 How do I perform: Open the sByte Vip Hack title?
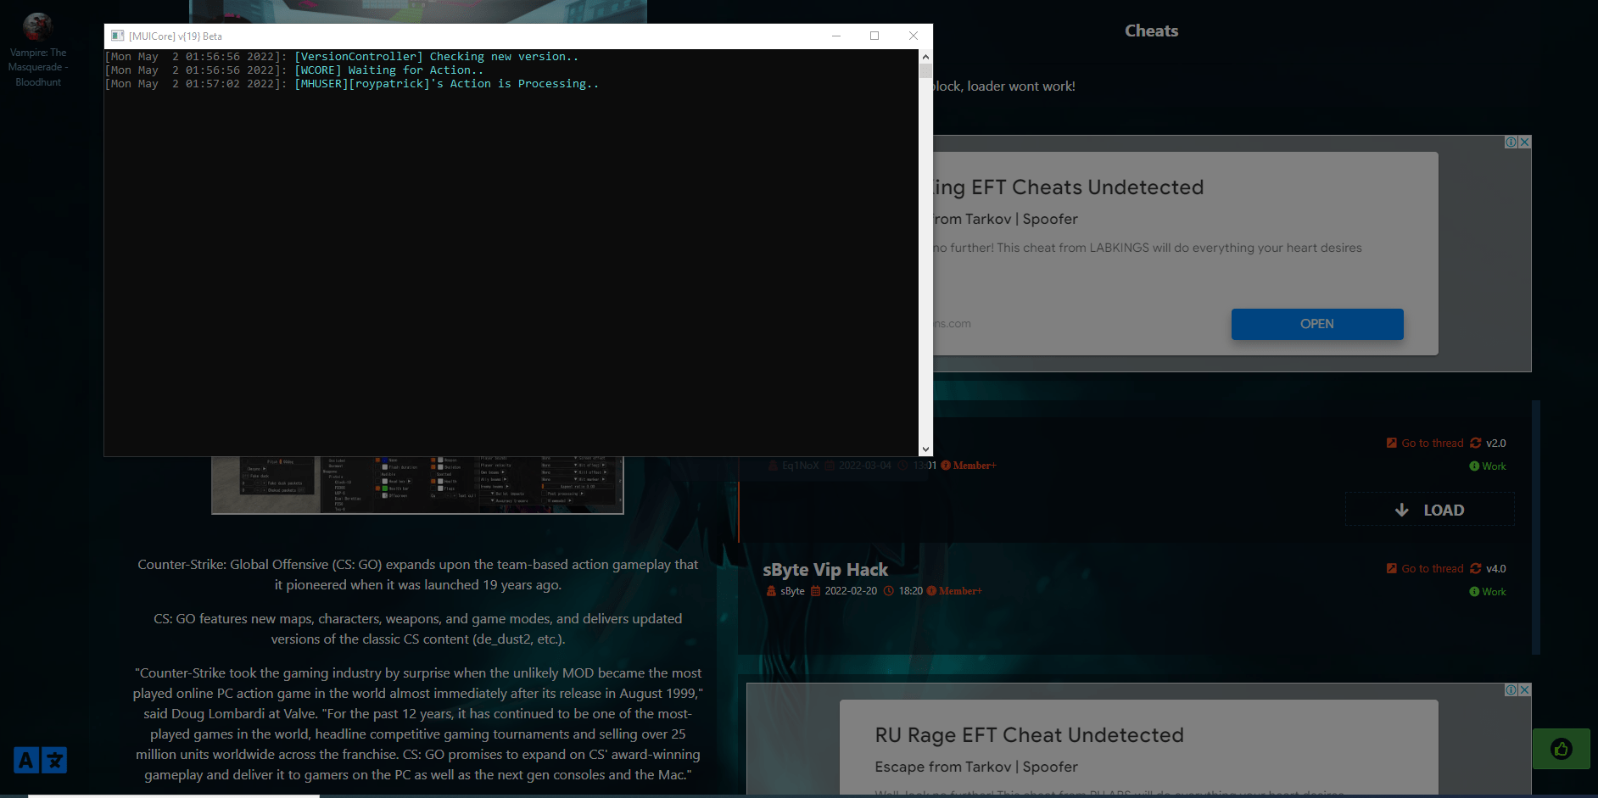tap(825, 570)
